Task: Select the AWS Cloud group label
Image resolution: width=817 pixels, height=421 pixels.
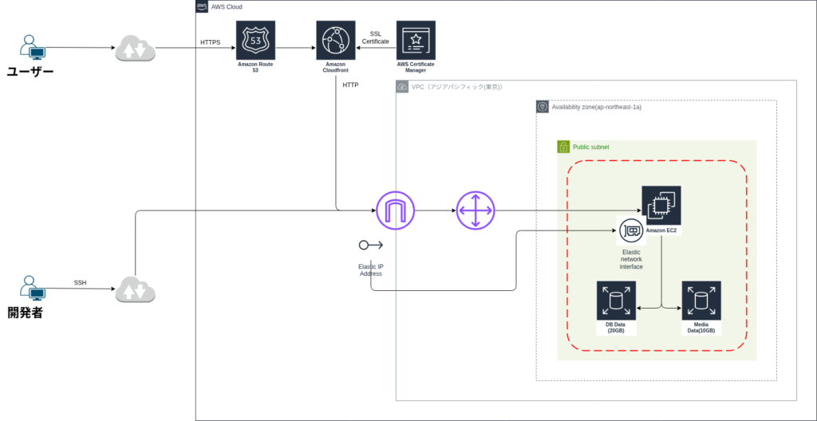Action: (228, 6)
